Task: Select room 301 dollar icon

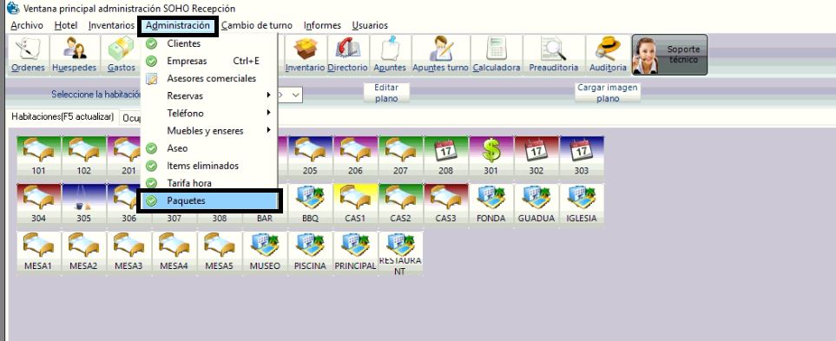Action: coord(491,157)
